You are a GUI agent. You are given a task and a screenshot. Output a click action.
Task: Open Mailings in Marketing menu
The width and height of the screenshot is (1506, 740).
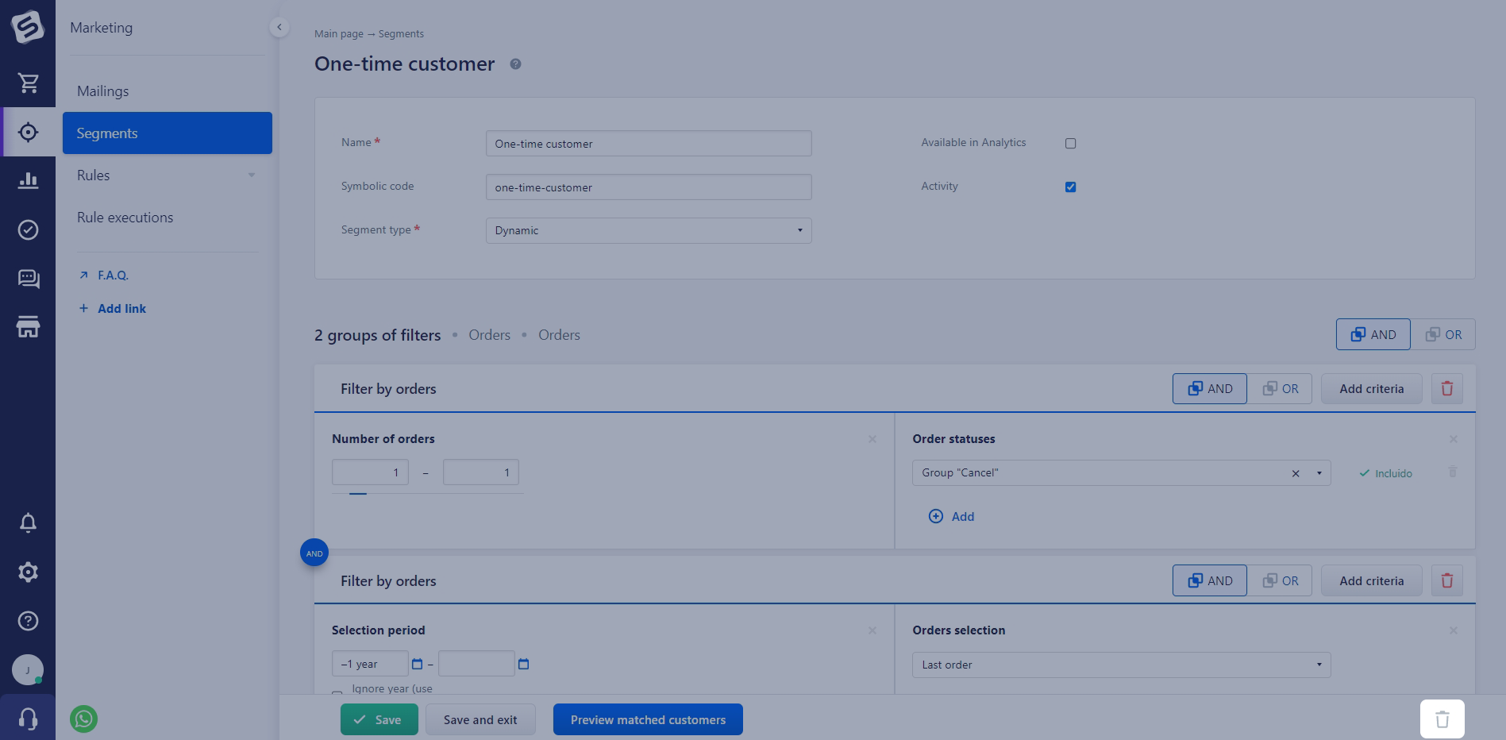coord(103,91)
